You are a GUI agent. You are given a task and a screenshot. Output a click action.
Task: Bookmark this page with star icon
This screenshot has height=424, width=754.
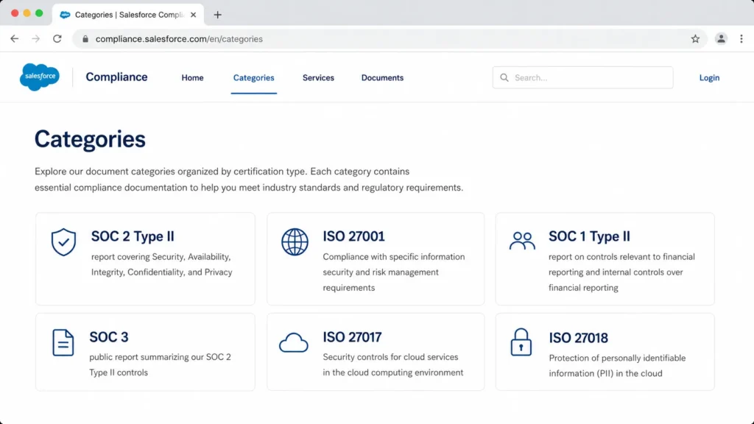(x=695, y=39)
